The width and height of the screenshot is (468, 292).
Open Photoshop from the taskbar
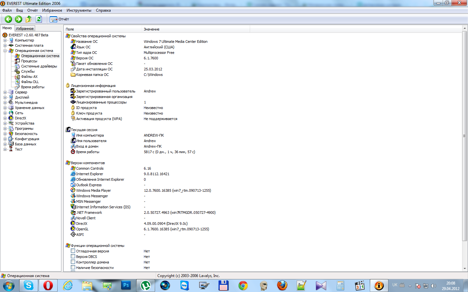[x=126, y=286]
